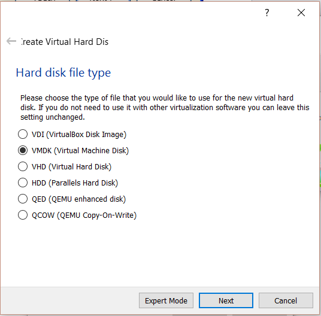Close the Create Virtual Hard Disk dialog
Image resolution: width=321 pixels, height=316 pixels.
[x=301, y=13]
